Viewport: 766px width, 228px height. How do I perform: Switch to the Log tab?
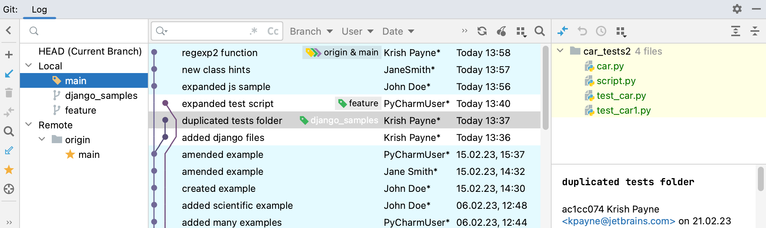pos(39,10)
